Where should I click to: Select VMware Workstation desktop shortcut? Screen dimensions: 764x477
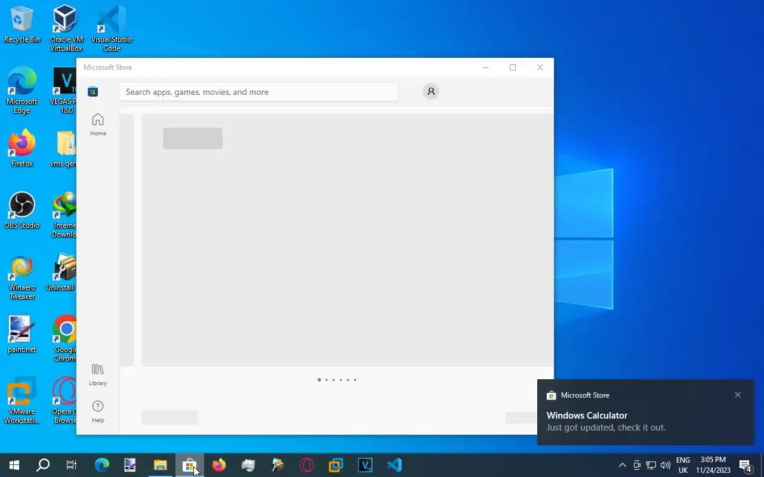(x=22, y=401)
